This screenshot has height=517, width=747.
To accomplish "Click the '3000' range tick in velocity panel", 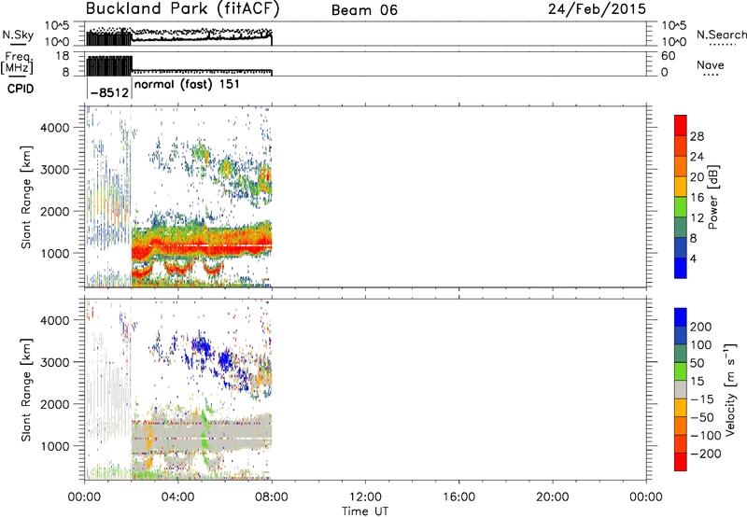I will point(54,362).
